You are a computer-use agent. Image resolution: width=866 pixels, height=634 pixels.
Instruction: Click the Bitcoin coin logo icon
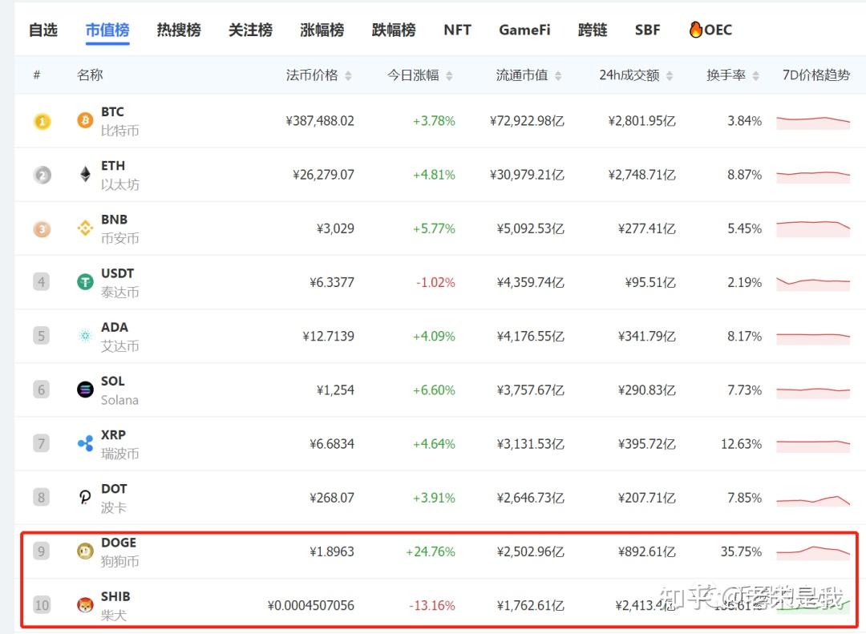(x=85, y=120)
